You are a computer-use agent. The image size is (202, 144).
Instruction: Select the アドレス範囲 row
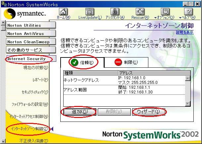pyautogui.click(x=124, y=90)
